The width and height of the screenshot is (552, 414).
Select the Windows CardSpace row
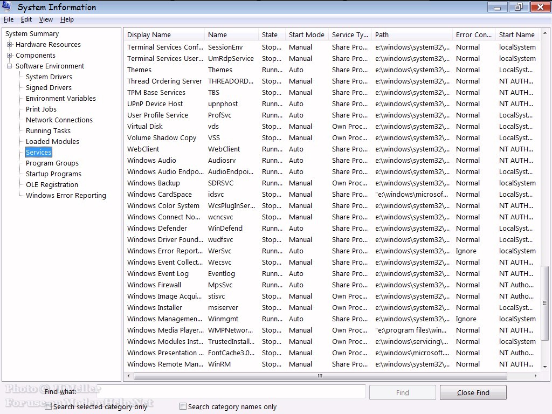[332, 194]
